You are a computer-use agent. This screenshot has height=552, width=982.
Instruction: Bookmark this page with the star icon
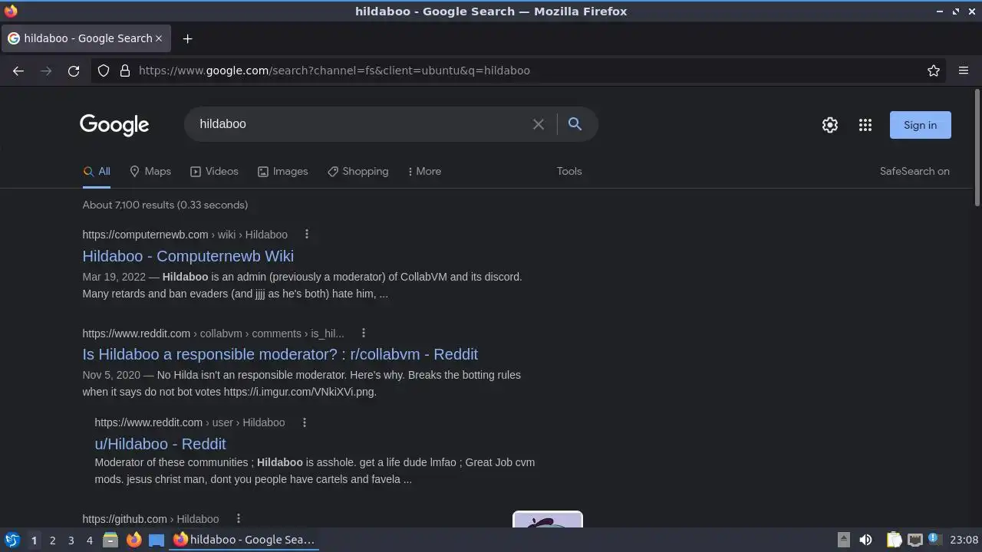934,71
